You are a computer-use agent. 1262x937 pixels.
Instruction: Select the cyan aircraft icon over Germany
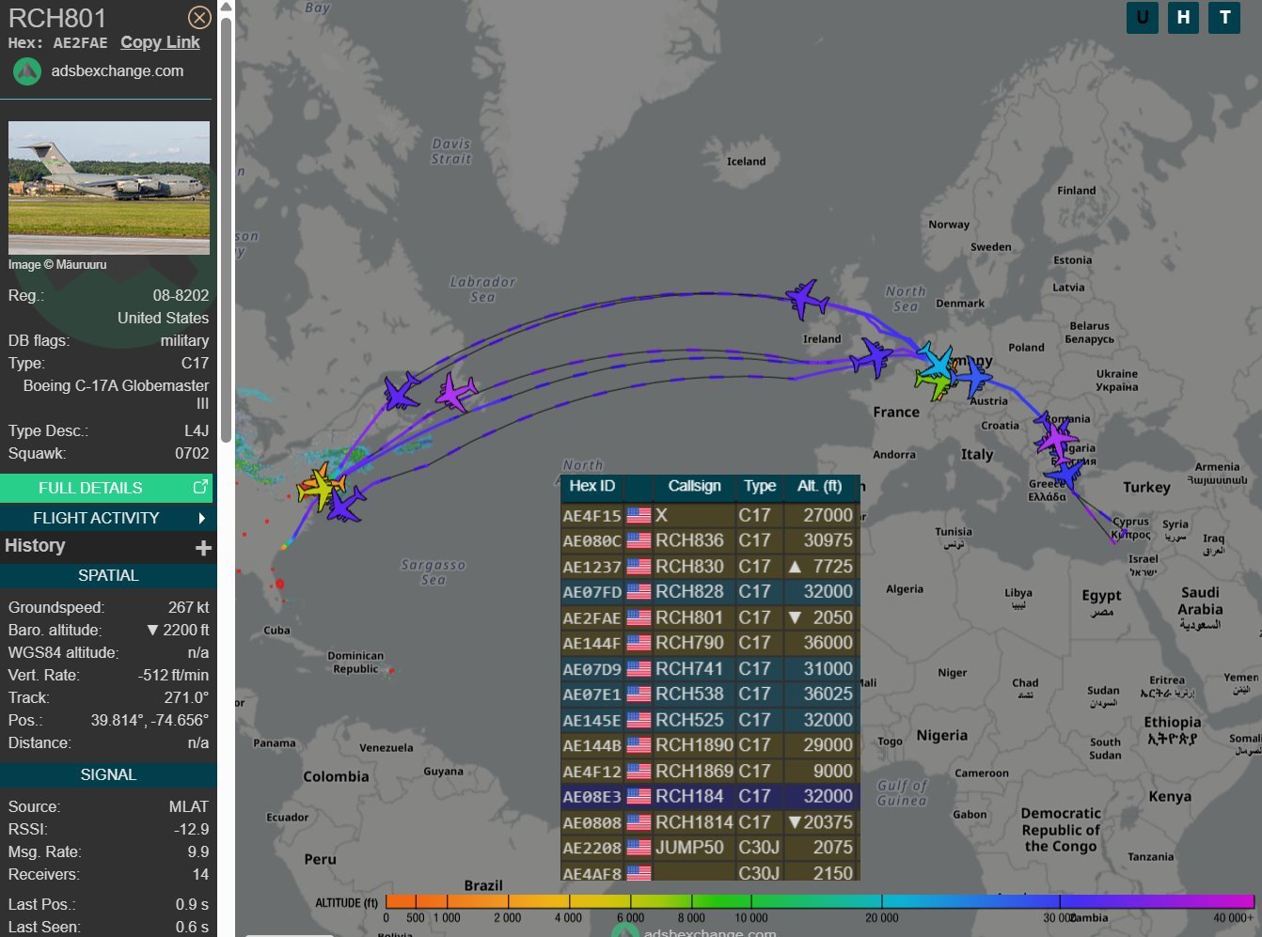(x=935, y=360)
